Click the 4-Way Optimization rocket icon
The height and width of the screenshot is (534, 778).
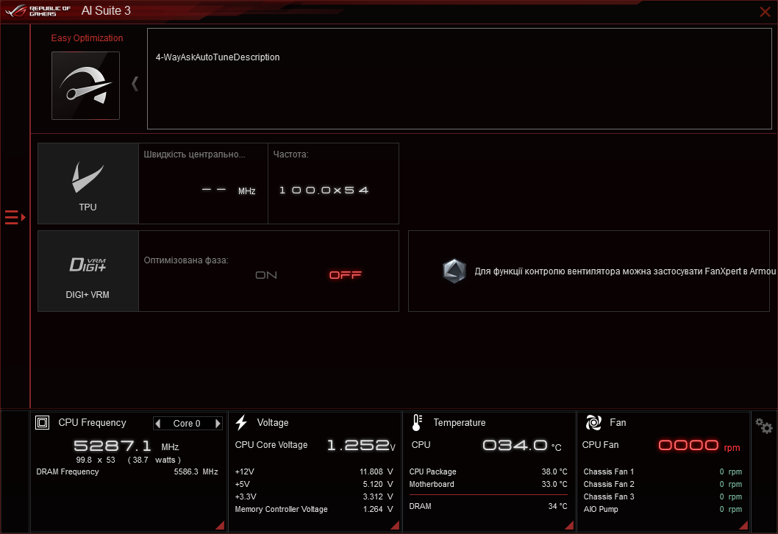[85, 85]
